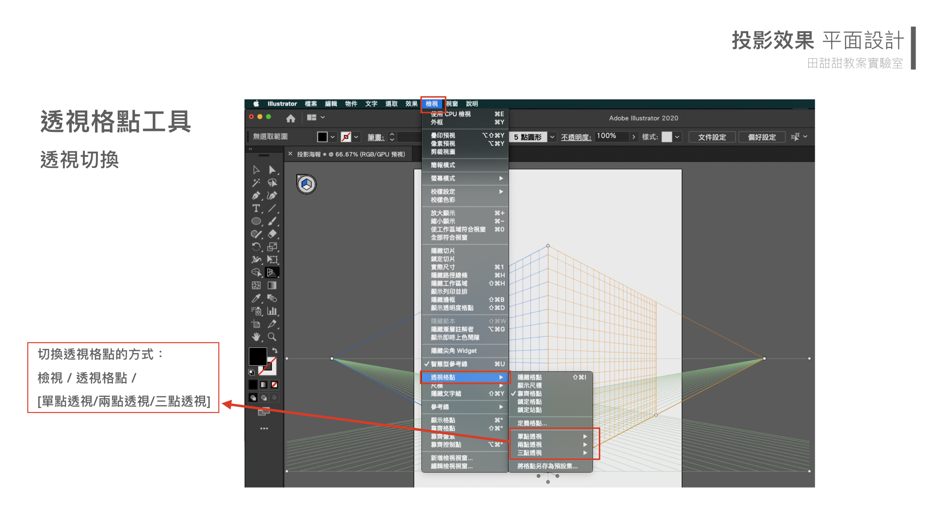Select the Ellipse shape tool
This screenshot has width=931, height=524.
(256, 221)
